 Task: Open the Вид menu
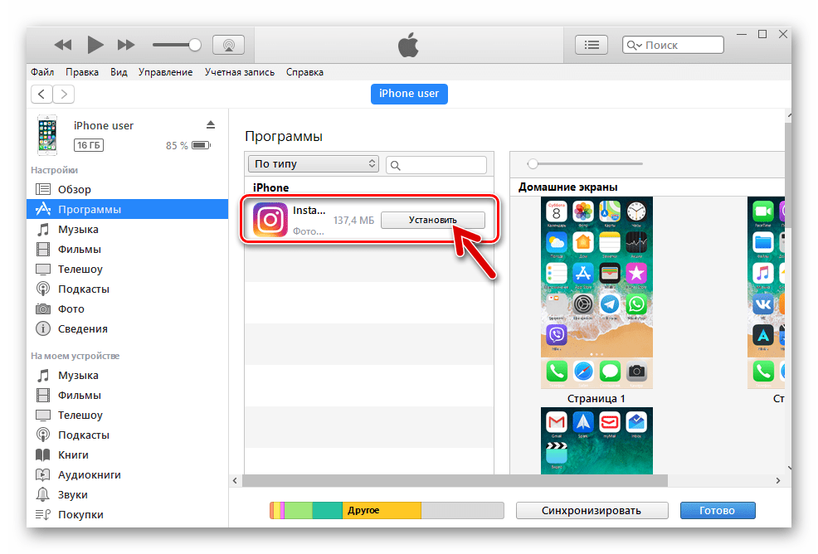(119, 72)
